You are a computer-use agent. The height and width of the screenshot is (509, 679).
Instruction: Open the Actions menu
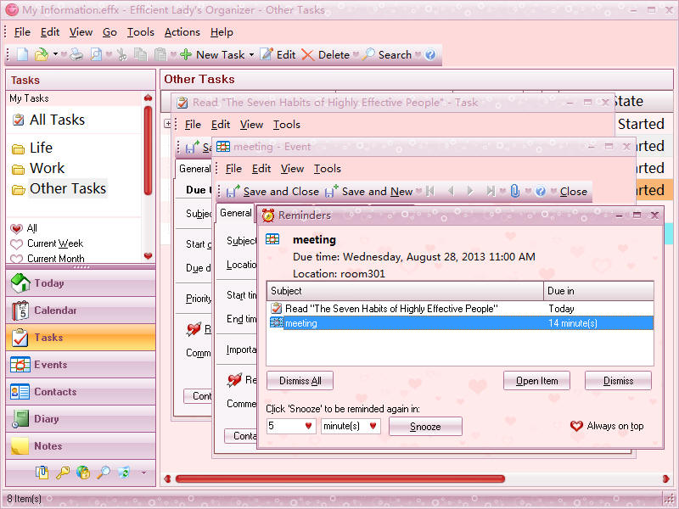(x=182, y=32)
